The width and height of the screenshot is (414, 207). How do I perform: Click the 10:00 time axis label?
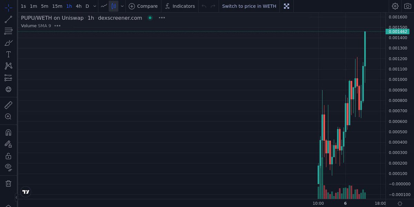click(x=318, y=204)
